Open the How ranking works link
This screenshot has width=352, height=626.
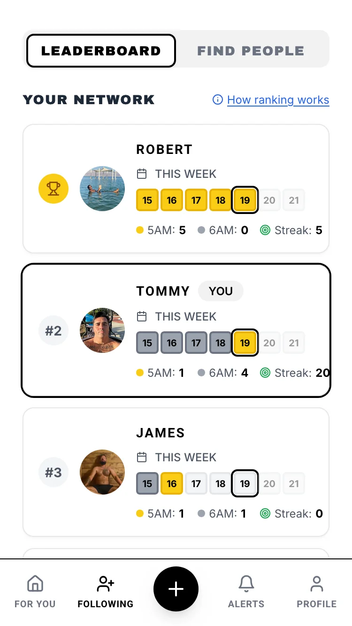pyautogui.click(x=278, y=99)
